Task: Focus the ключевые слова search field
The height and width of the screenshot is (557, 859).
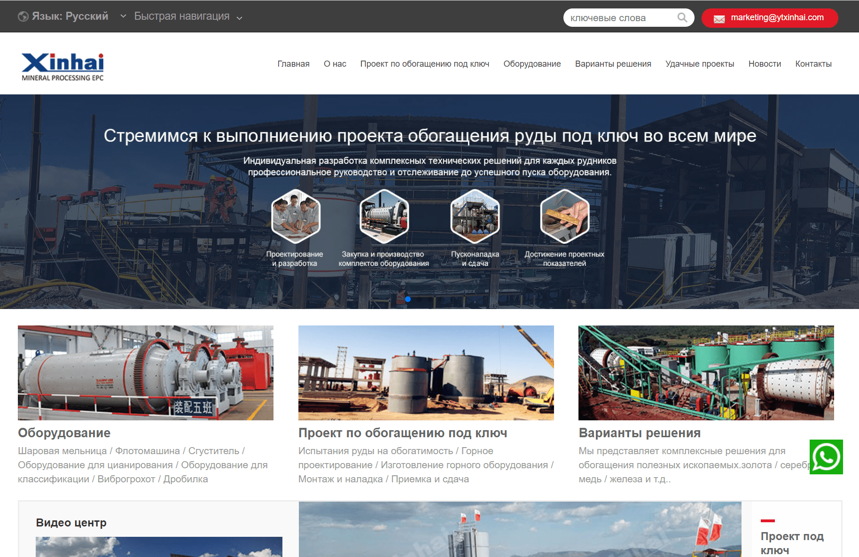Action: click(x=622, y=18)
